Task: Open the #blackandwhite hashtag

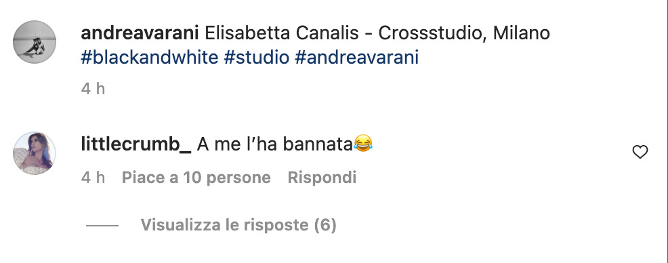Action: point(150,57)
